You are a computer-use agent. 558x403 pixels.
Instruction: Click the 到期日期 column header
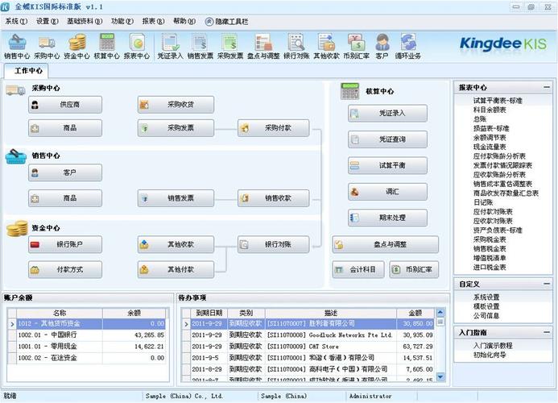(x=209, y=313)
